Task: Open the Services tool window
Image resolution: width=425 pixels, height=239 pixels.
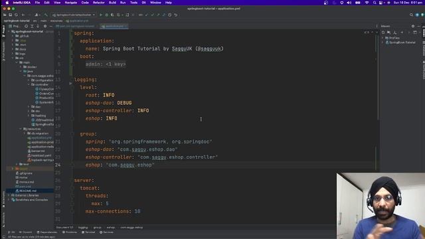Action: coord(106,232)
